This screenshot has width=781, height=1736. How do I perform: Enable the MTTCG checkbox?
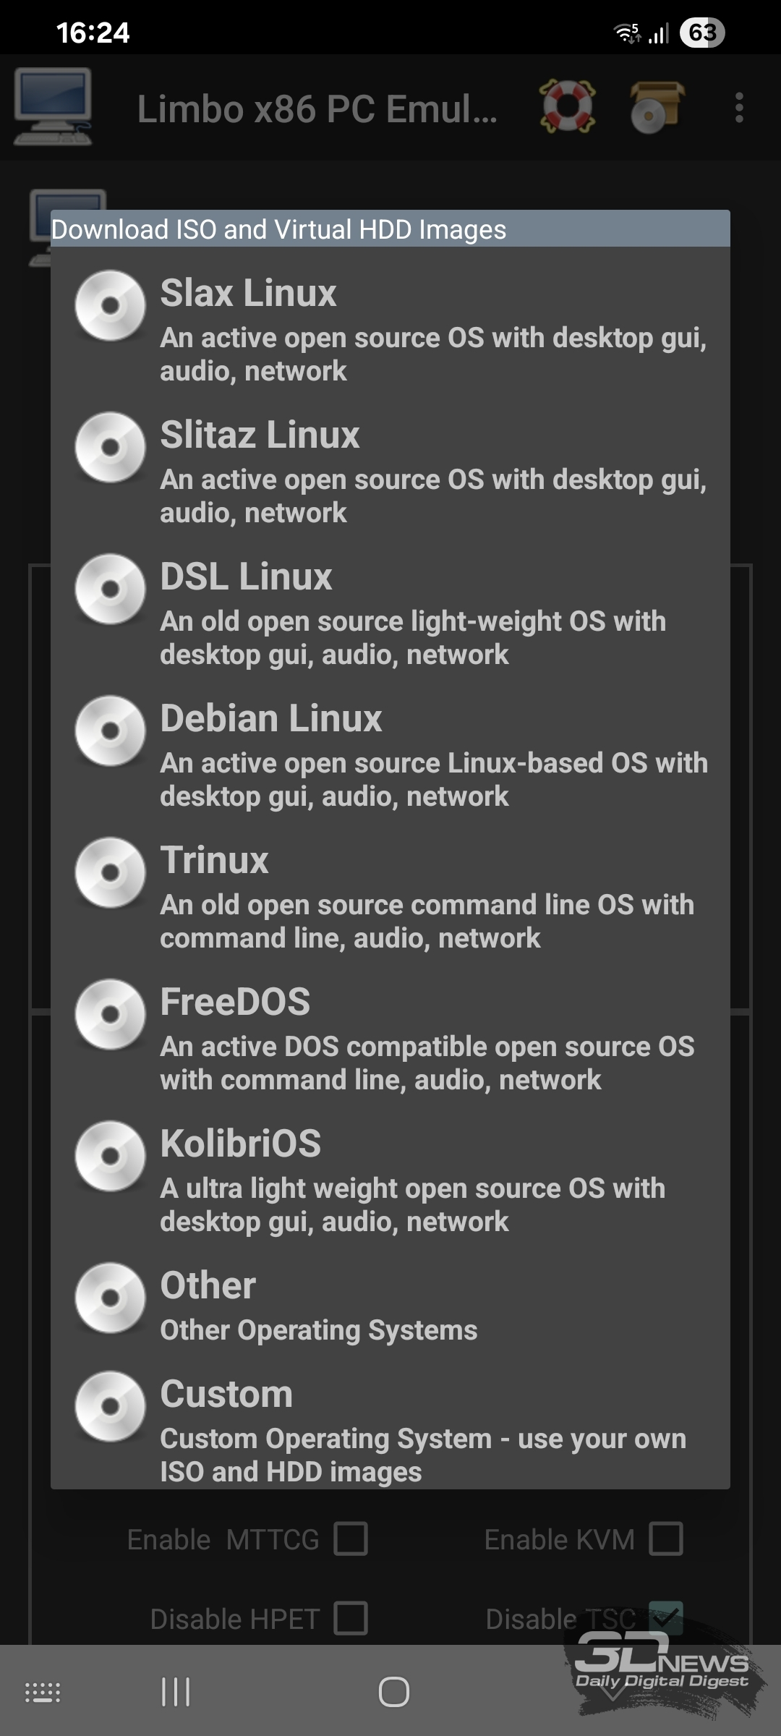coord(351,1539)
